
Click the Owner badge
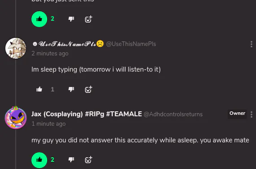(237, 113)
